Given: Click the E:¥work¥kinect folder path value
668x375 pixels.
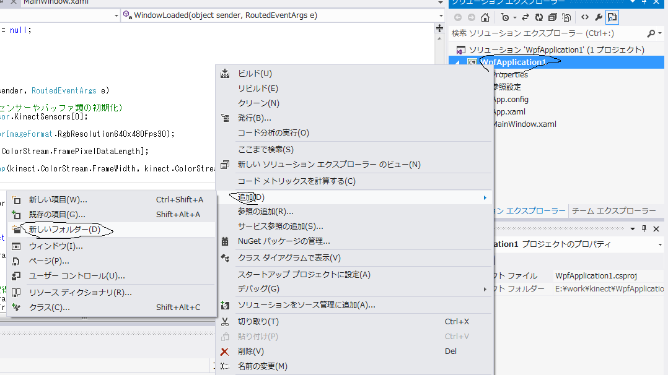Looking at the screenshot, I should [609, 288].
